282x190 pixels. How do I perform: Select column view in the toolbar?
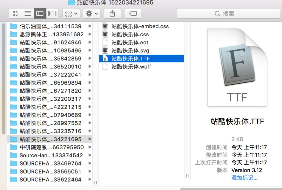[40, 14]
